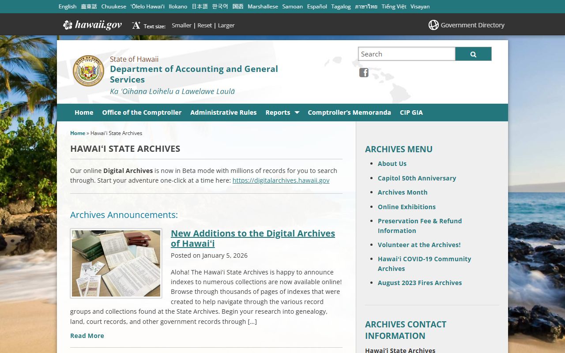Open the Administrative Rules menu item
The width and height of the screenshot is (565, 353).
pos(223,113)
